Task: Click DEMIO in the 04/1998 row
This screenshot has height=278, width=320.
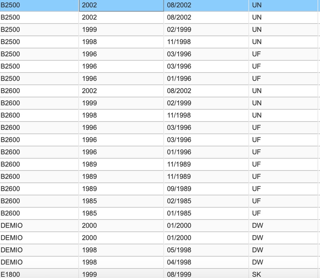Action: coord(39,262)
